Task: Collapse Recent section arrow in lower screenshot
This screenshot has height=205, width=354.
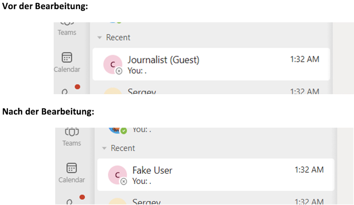Action: click(104, 148)
